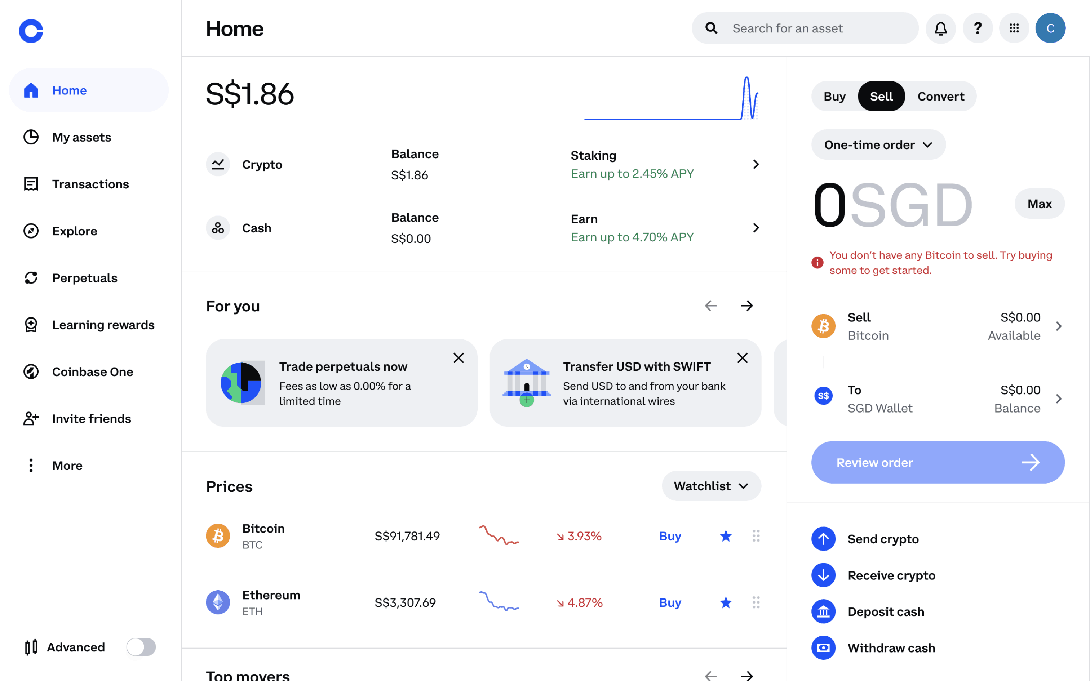Click the Withdraw cash icon
The image size is (1090, 681).
(x=823, y=648)
